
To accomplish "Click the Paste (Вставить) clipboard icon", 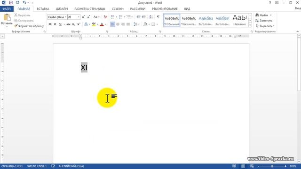I will (7, 18).
